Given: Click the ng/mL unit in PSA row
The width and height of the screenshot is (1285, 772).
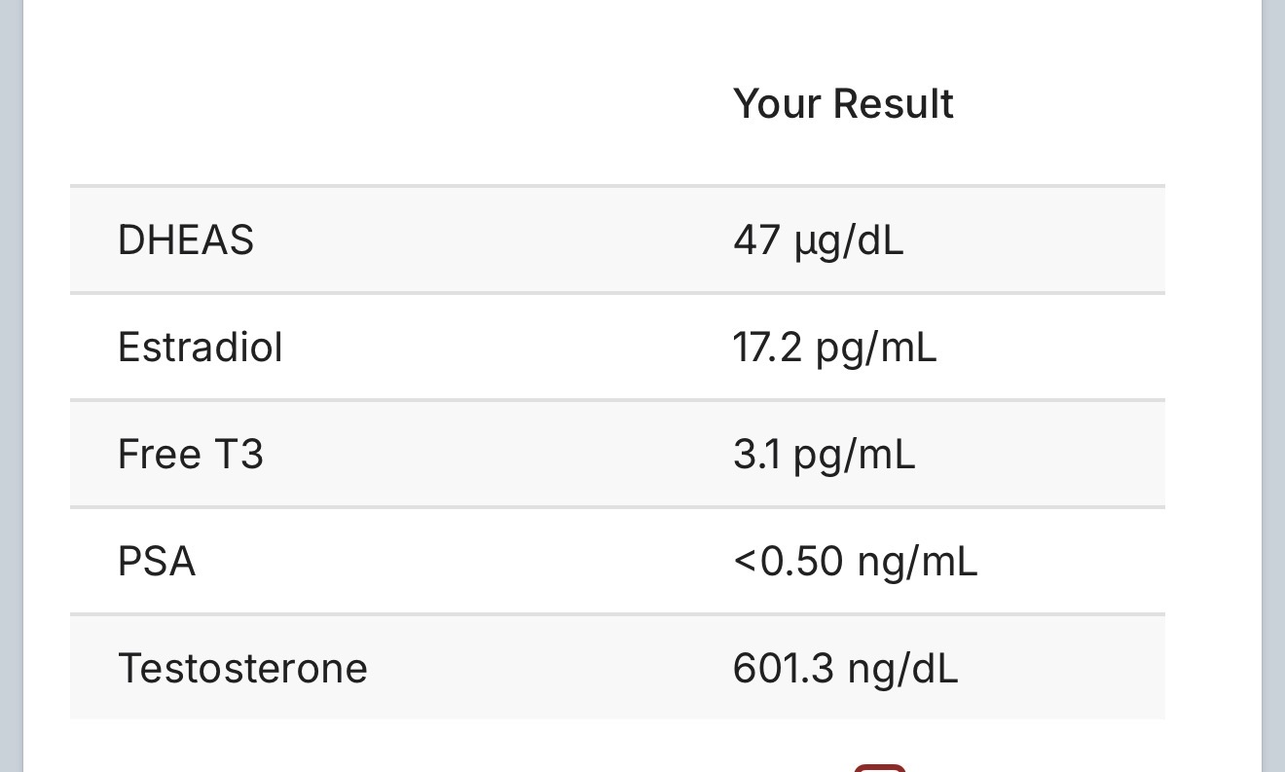Looking at the screenshot, I should [918, 563].
